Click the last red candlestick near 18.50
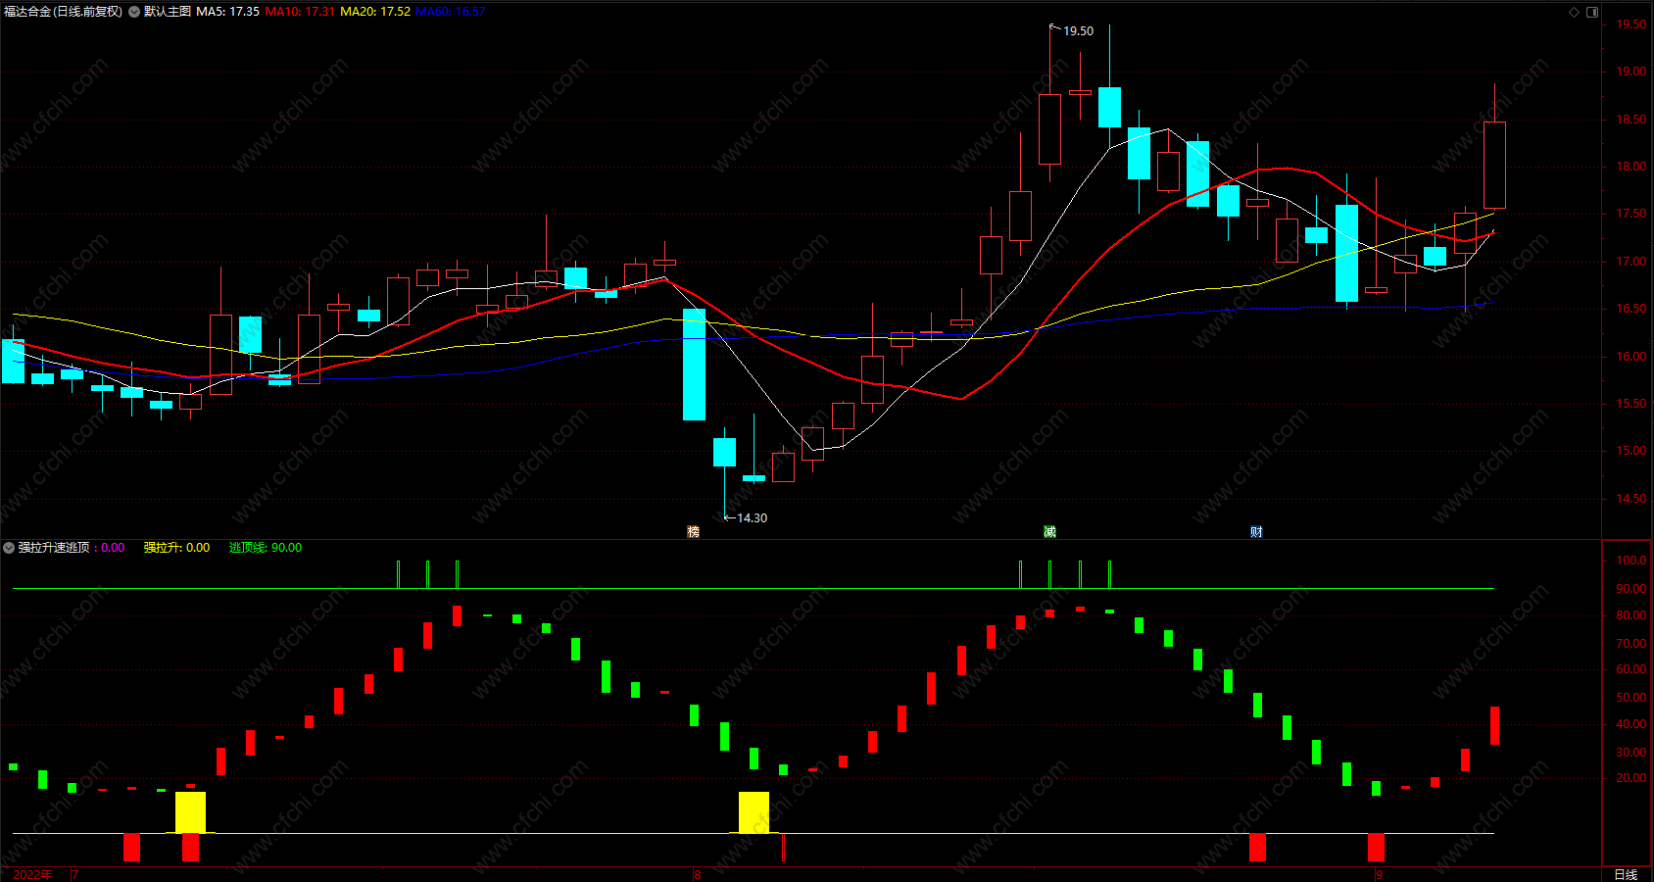Image resolution: width=1654 pixels, height=882 pixels. pos(1494,165)
